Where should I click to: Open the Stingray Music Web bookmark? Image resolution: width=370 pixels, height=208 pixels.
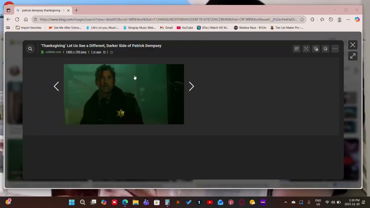(x=139, y=28)
